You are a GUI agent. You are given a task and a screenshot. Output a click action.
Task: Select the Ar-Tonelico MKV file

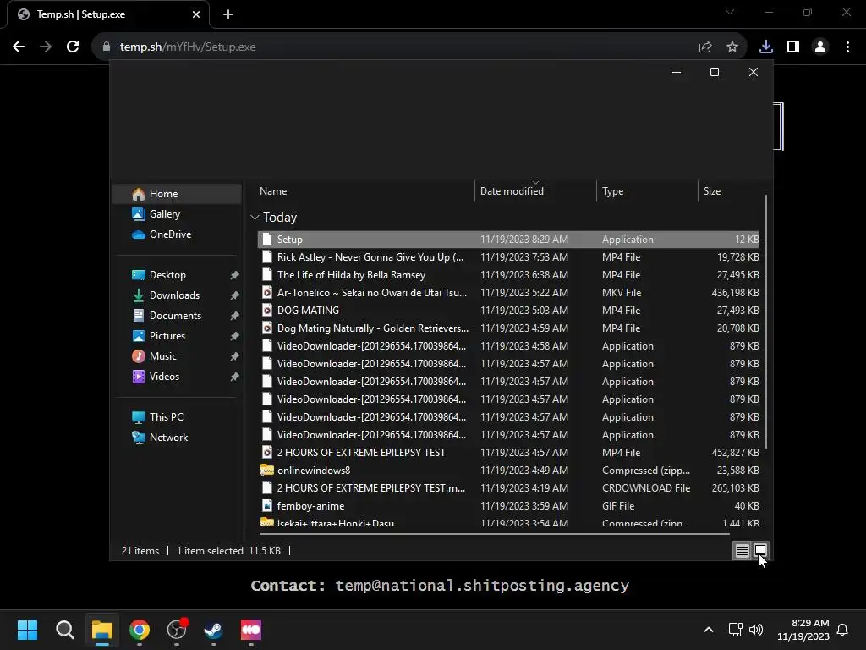point(508,292)
